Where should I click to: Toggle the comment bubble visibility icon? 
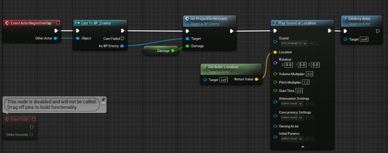(103, 104)
